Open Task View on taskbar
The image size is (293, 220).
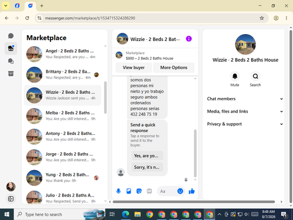coord(112,214)
